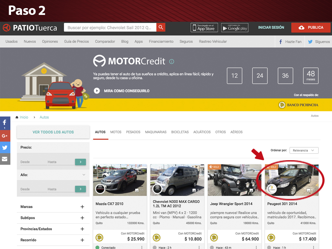Viewport: 332px width, 249px height.
Task: Switch to the Motos tab
Action: [116, 132]
